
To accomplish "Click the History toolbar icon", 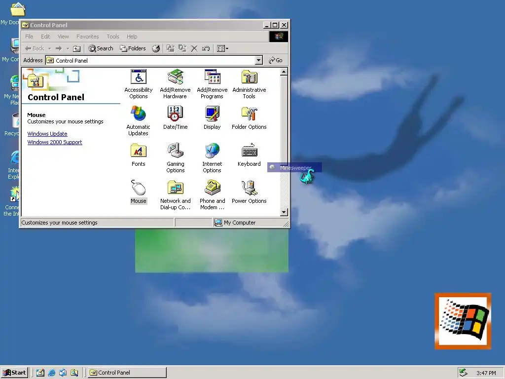I will 156,49.
